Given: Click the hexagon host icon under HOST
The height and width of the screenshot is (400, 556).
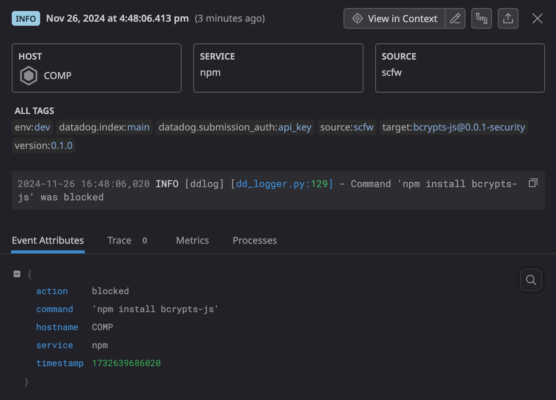Looking at the screenshot, I should point(28,76).
